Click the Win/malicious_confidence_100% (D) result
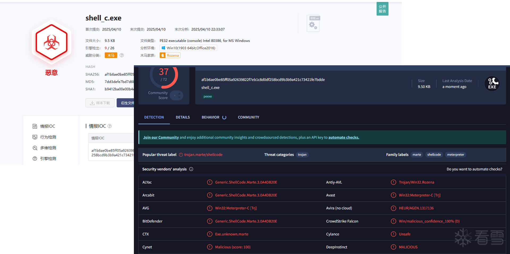Screen dimensions: 510x254 point(429,221)
